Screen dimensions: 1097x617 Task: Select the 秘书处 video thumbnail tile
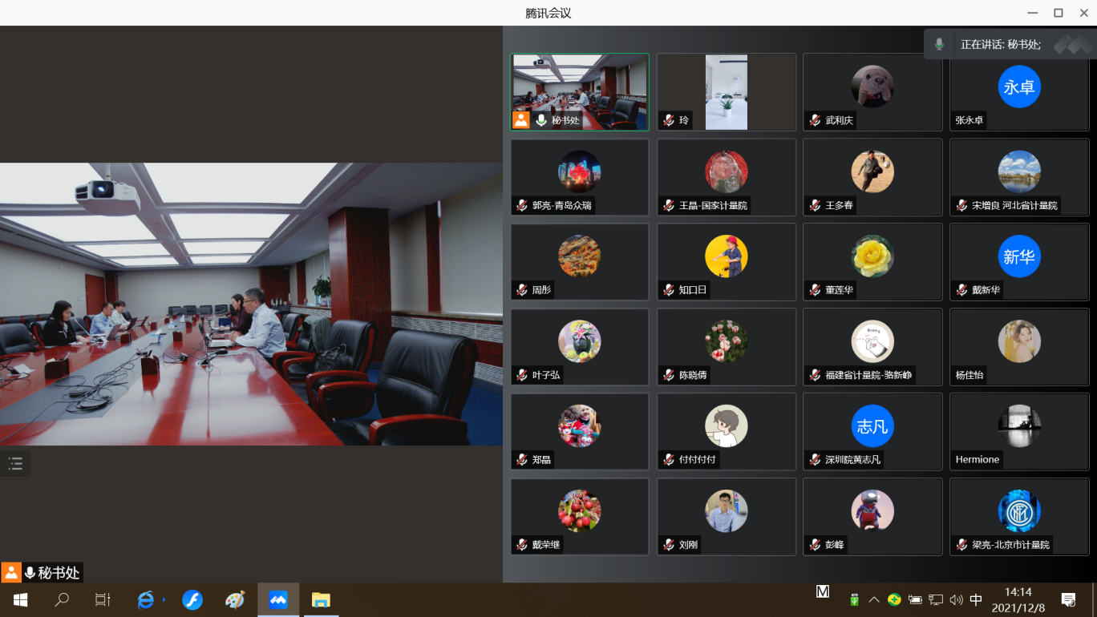[580, 91]
